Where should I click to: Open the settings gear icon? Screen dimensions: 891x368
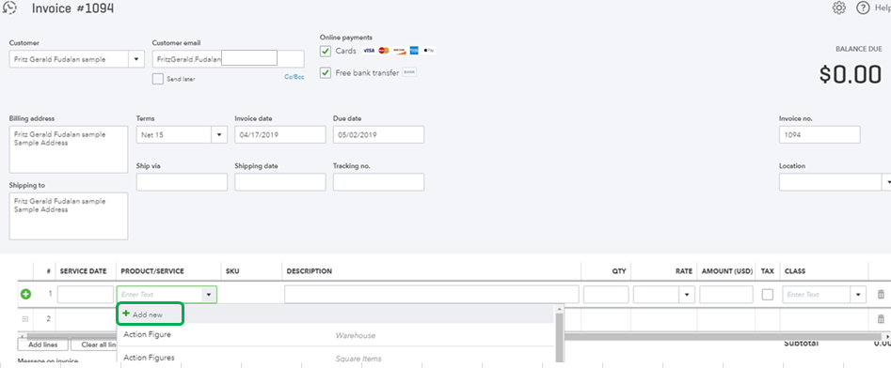pyautogui.click(x=838, y=8)
